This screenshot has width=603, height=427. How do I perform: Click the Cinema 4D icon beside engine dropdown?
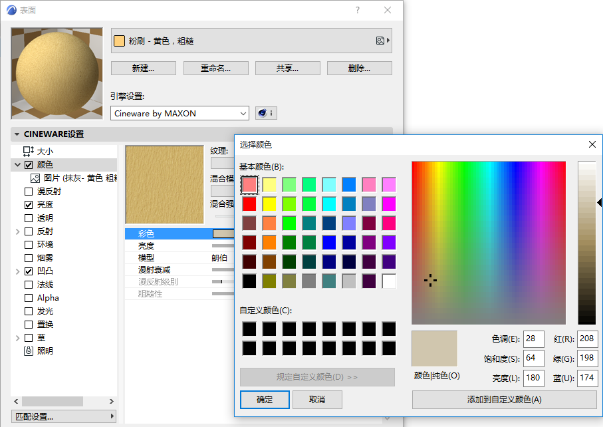click(x=262, y=112)
